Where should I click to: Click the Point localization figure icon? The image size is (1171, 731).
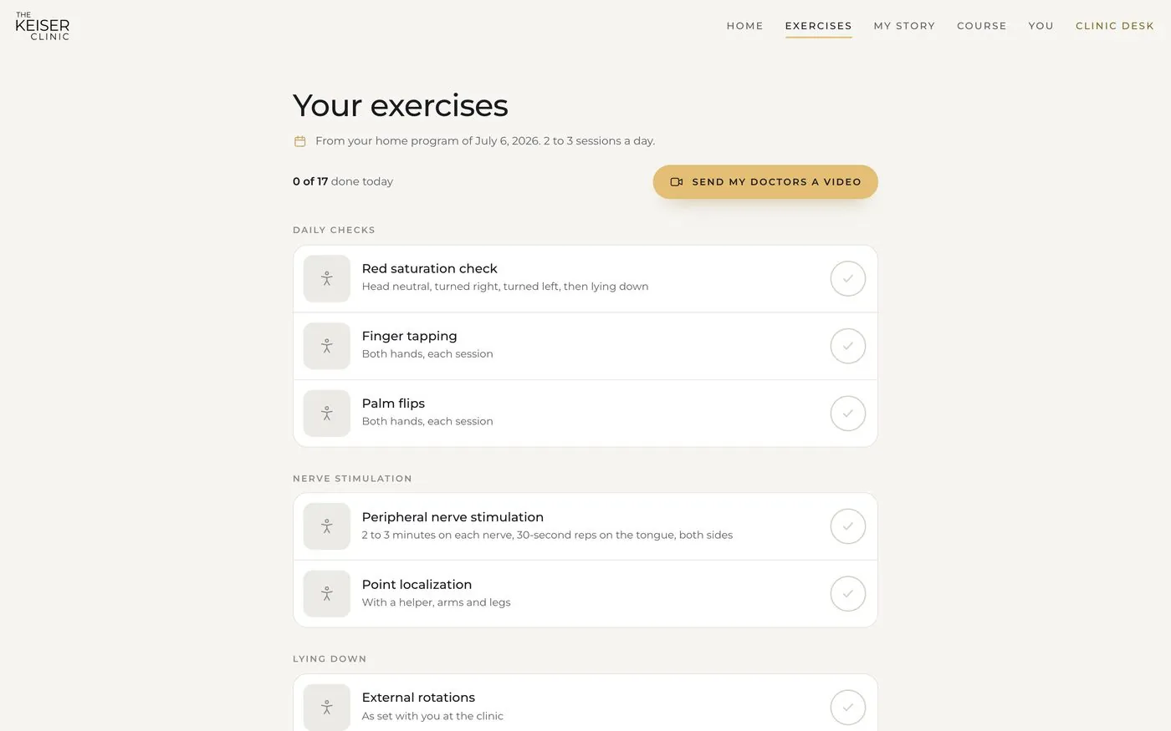326,594
